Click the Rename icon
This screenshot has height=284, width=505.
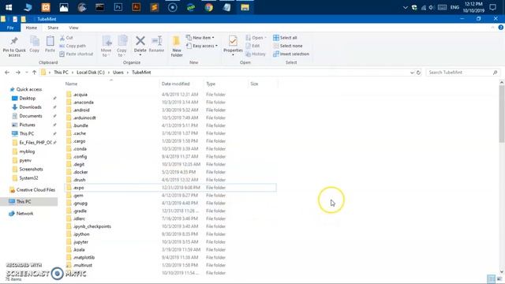tap(157, 41)
